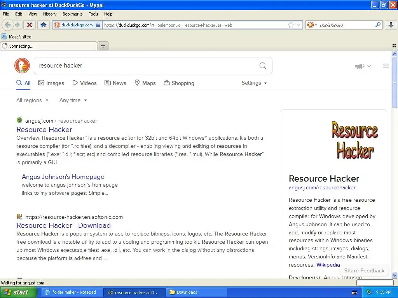Expand the Any time filter
Screen dimensions: 398x298
pyautogui.click(x=73, y=100)
